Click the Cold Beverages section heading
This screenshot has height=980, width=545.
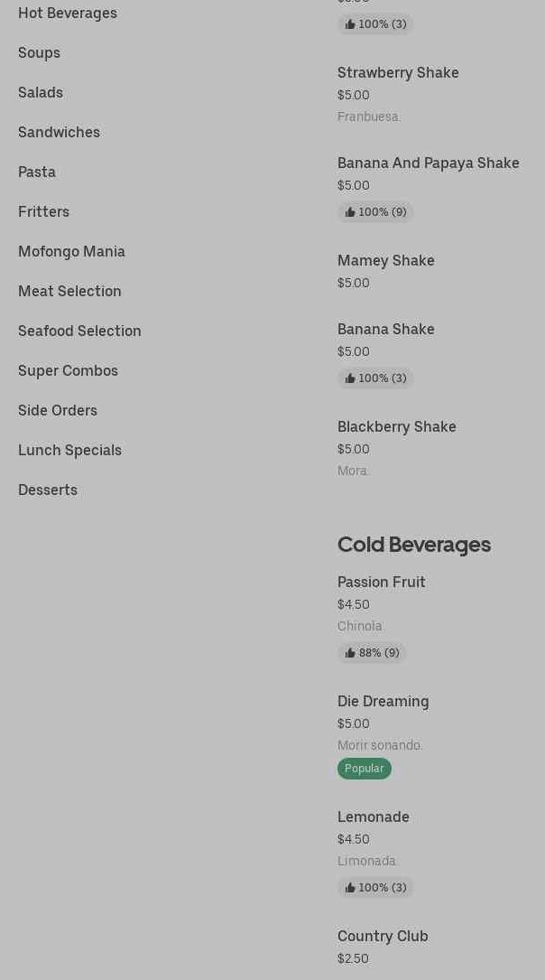click(x=413, y=545)
